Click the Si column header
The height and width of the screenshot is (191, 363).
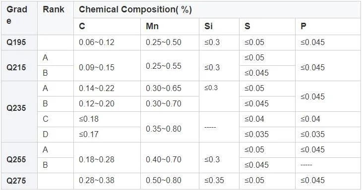219,26
